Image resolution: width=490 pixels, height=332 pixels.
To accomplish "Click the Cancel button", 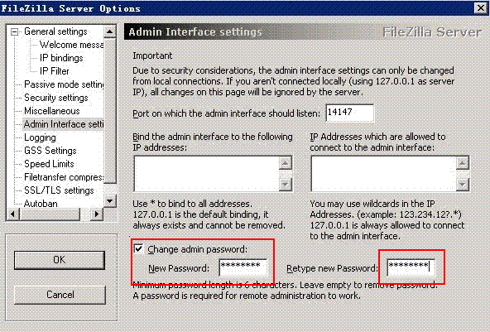I will tap(60, 295).
